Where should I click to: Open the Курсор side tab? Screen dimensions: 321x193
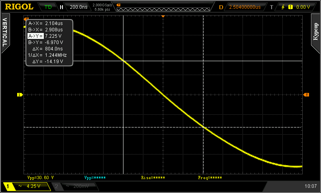point(316,33)
